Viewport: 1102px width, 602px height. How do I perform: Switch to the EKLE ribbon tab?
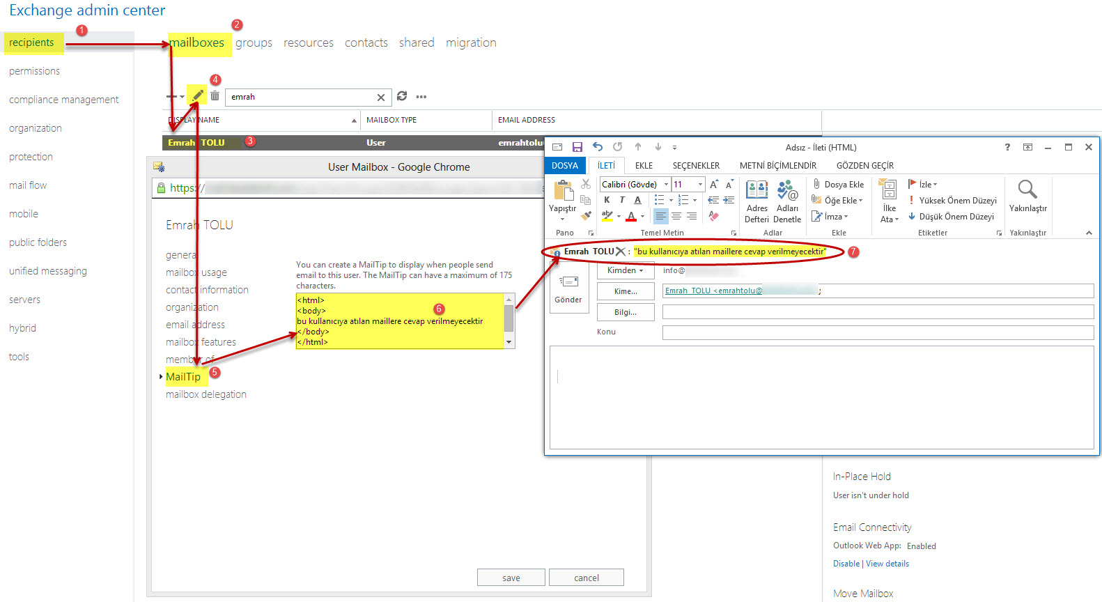(644, 166)
